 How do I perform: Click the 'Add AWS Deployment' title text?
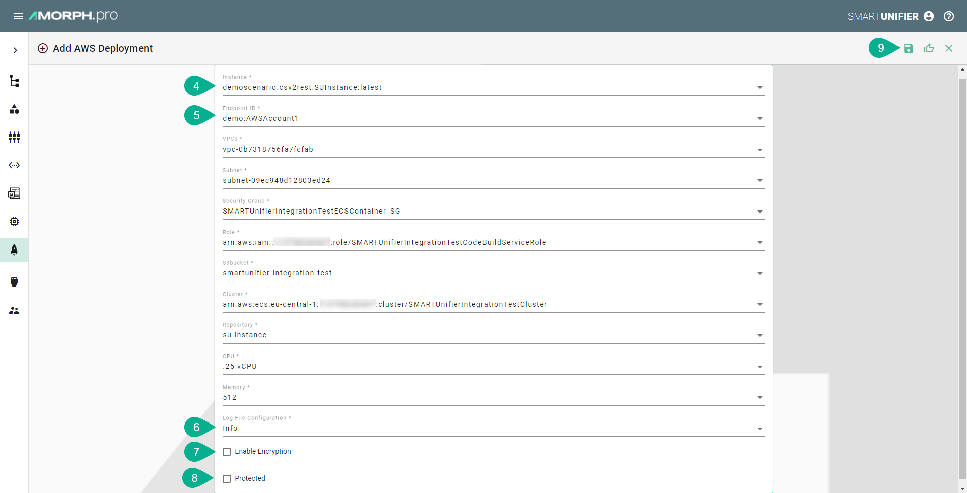point(103,48)
